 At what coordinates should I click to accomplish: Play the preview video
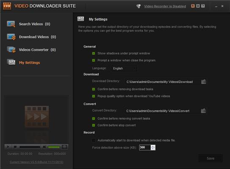8,147
